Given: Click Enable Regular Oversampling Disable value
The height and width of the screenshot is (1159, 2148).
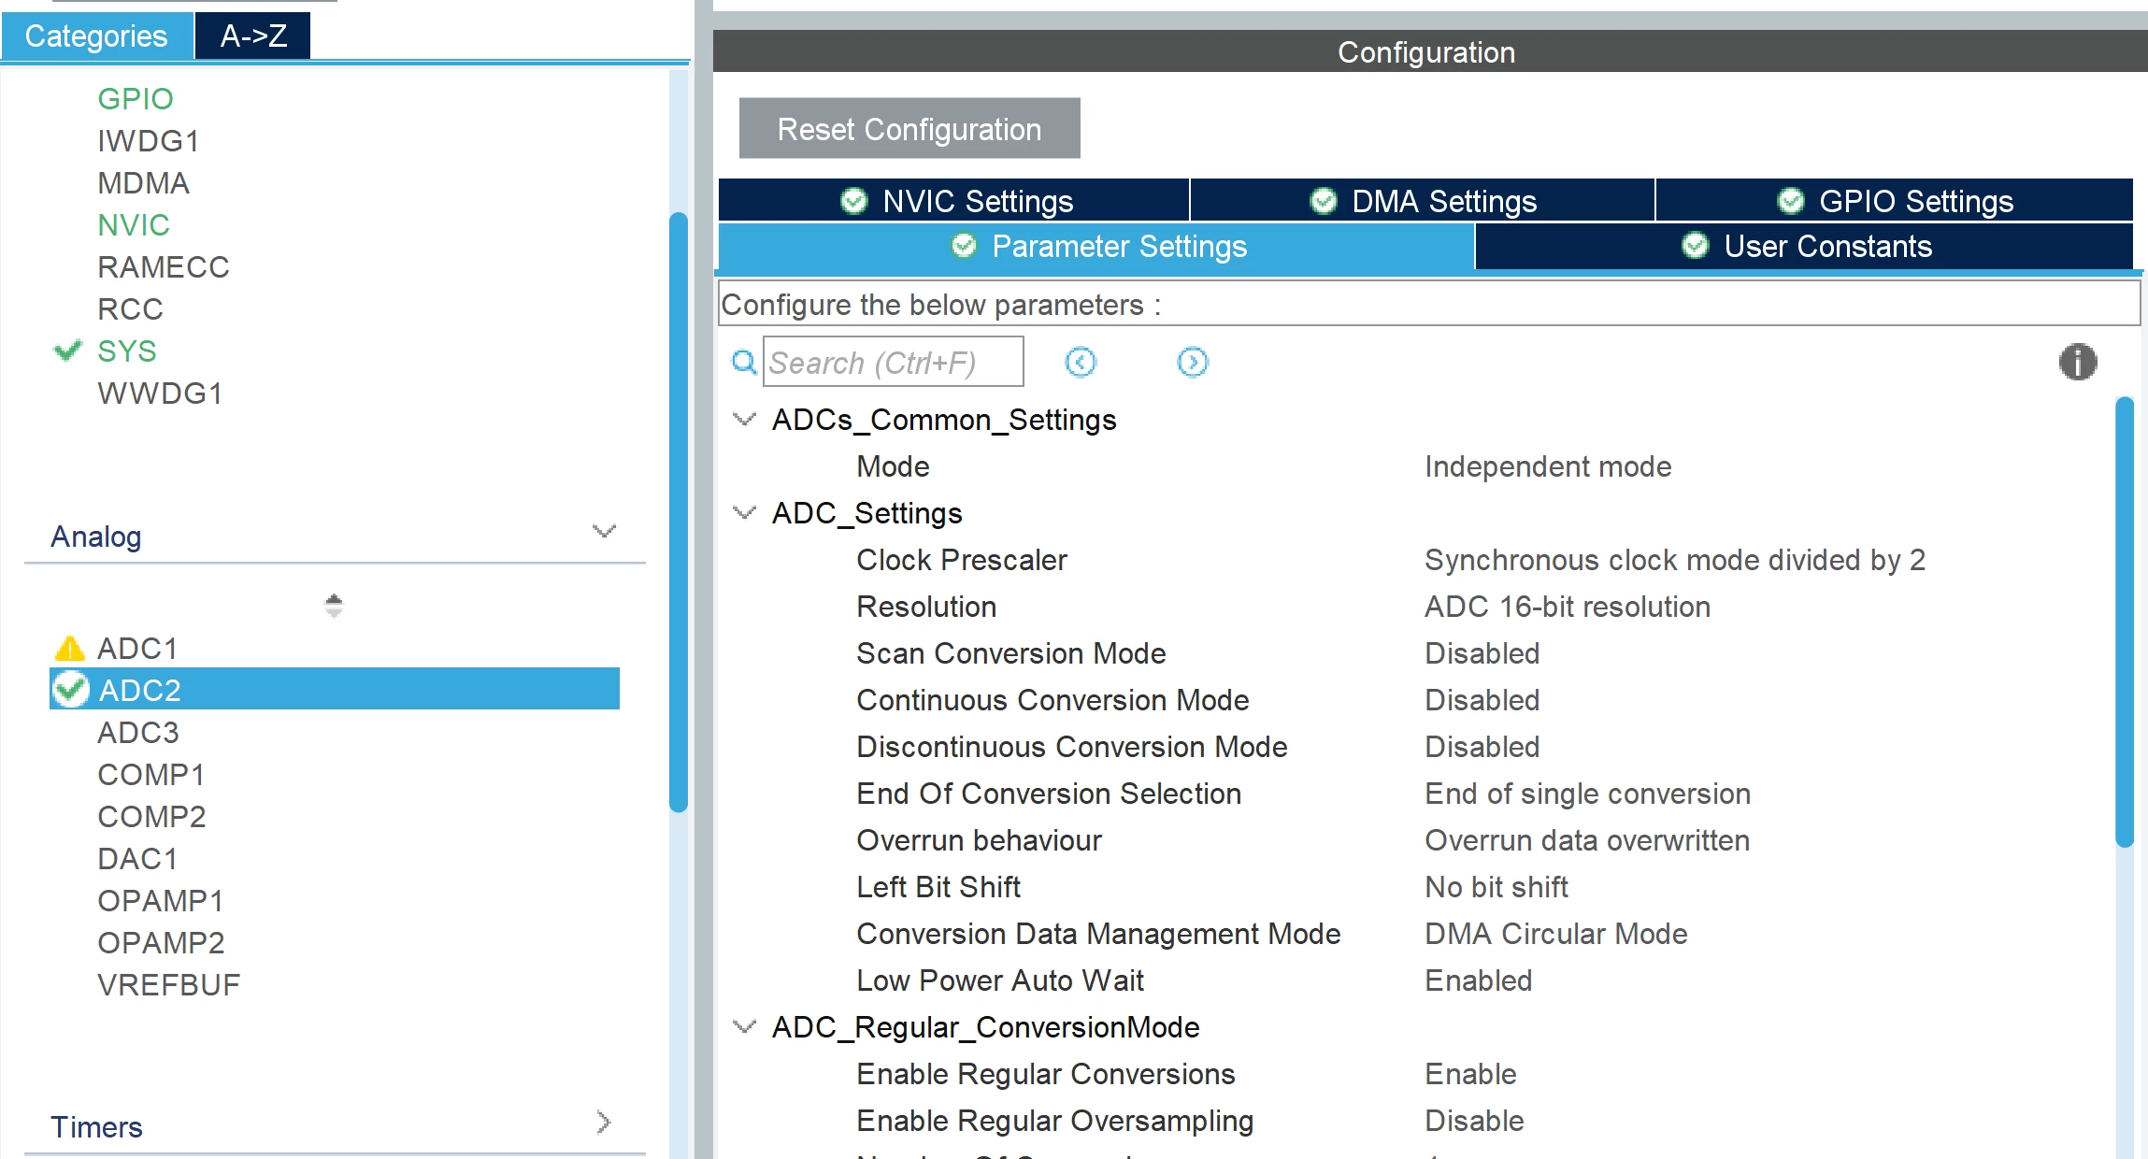Looking at the screenshot, I should pyautogui.click(x=1474, y=1121).
